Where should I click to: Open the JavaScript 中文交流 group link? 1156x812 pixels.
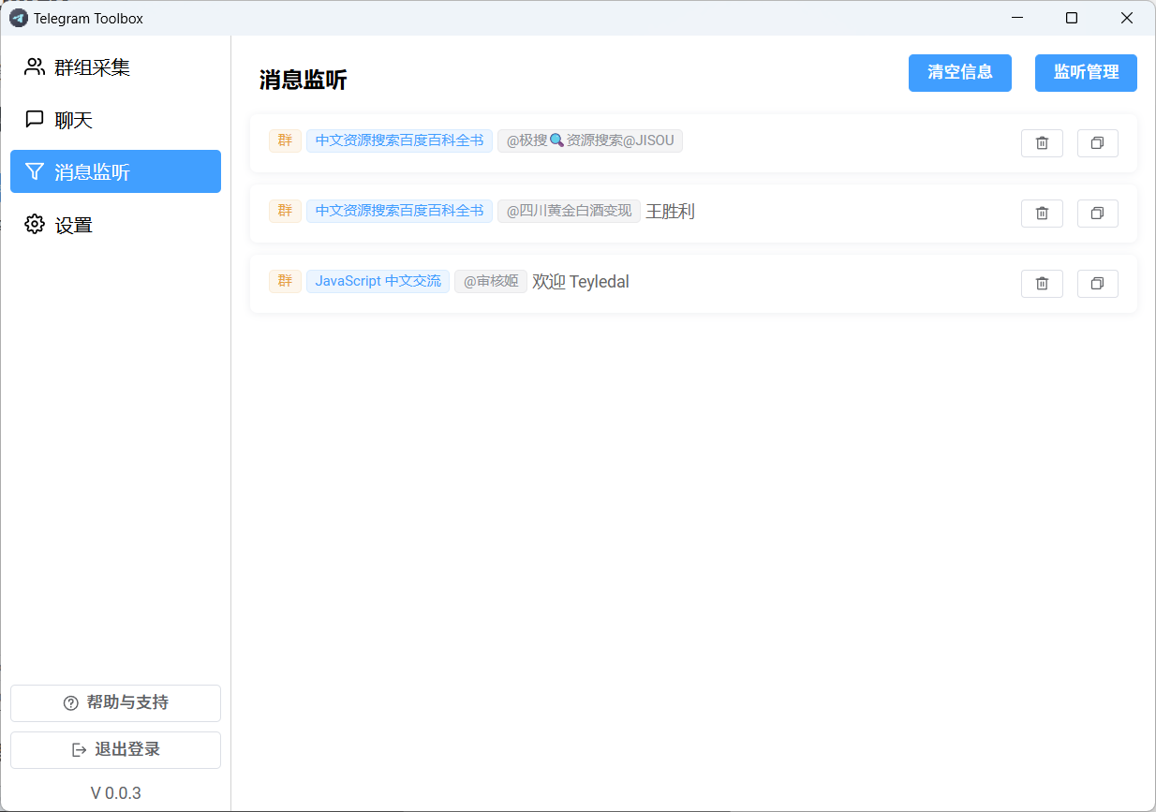coord(378,281)
